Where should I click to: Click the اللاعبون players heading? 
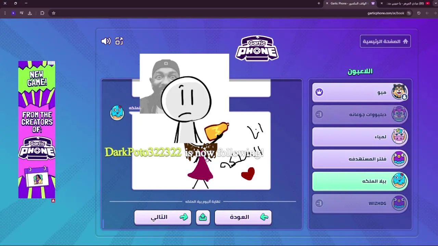pyautogui.click(x=360, y=71)
